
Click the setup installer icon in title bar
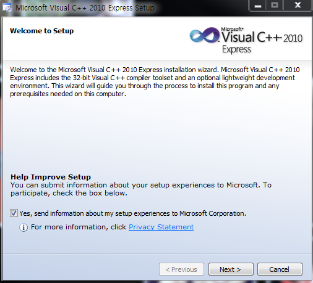[x=7, y=8]
